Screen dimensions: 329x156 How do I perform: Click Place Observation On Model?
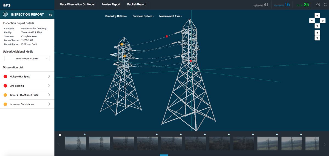(77, 4)
